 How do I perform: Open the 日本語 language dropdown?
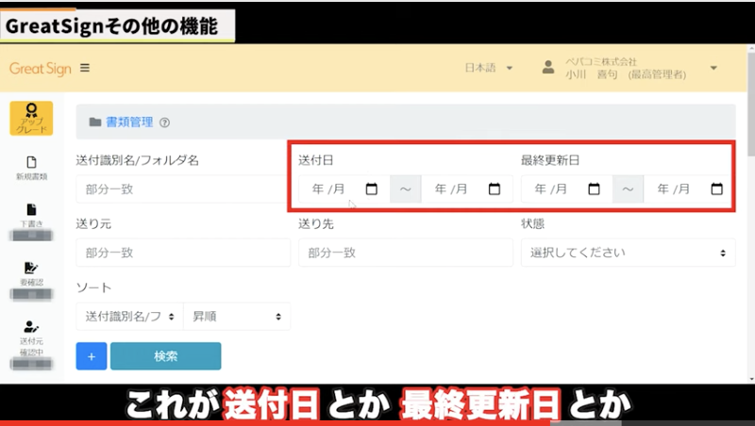[x=489, y=68]
